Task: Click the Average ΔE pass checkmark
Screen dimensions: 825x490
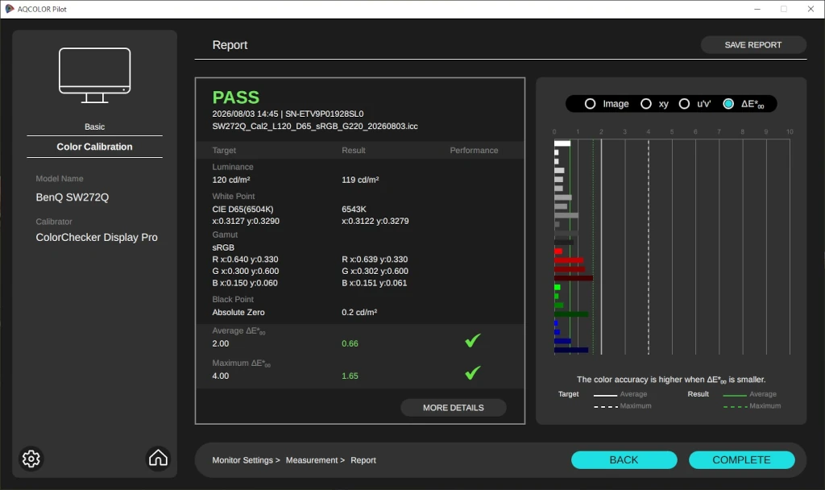Action: pyautogui.click(x=472, y=341)
